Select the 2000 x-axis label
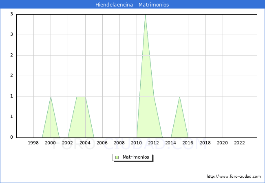The height and width of the screenshot is (183, 265). coord(51,143)
